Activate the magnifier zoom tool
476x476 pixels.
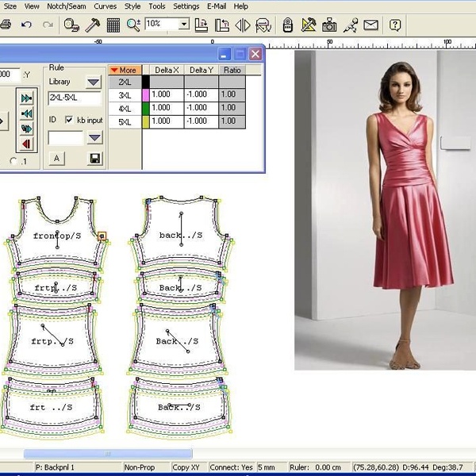click(x=133, y=25)
